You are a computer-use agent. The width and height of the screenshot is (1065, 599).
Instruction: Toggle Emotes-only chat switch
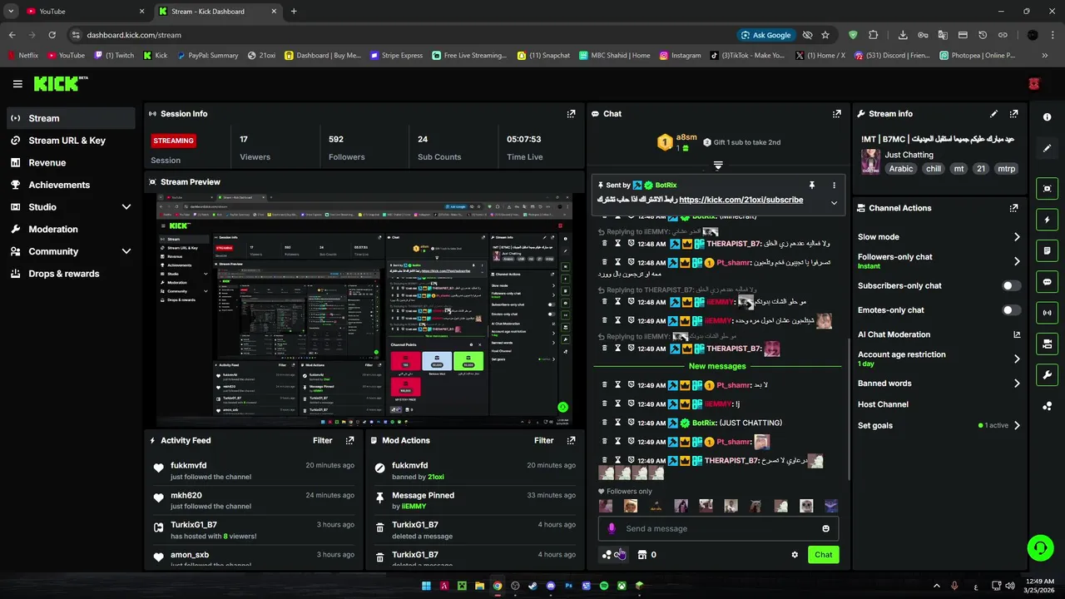1011,310
